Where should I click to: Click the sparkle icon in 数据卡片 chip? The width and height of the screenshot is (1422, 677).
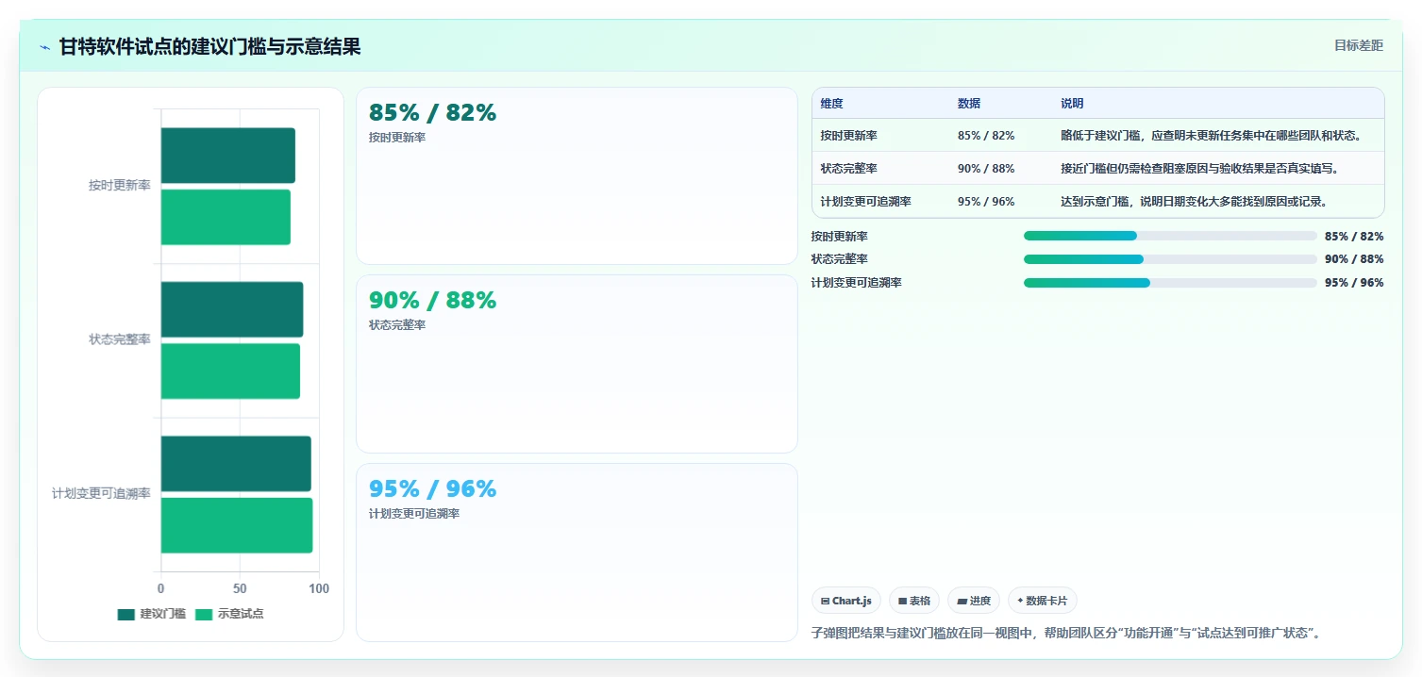tap(1020, 601)
